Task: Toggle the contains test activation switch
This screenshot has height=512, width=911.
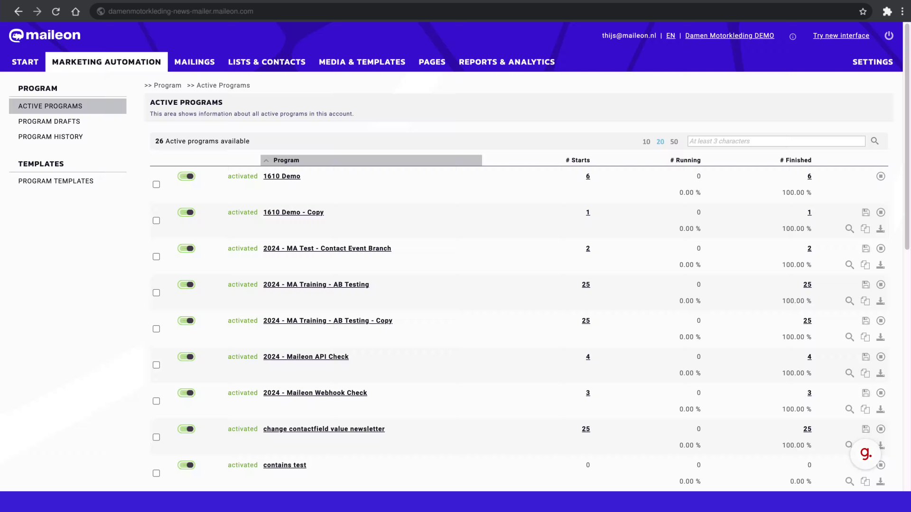Action: pos(186,465)
